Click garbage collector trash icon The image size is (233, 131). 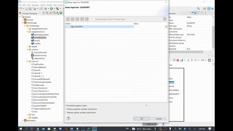point(163,124)
